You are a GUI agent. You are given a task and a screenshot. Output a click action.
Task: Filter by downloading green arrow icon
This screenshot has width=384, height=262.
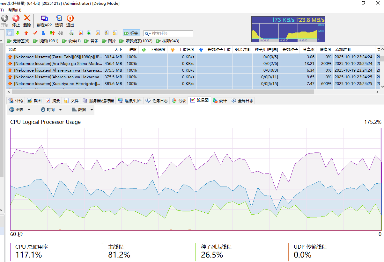coord(18,33)
